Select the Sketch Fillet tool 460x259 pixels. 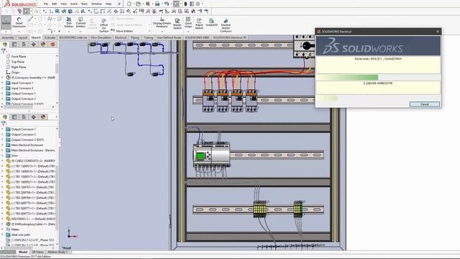[50, 31]
